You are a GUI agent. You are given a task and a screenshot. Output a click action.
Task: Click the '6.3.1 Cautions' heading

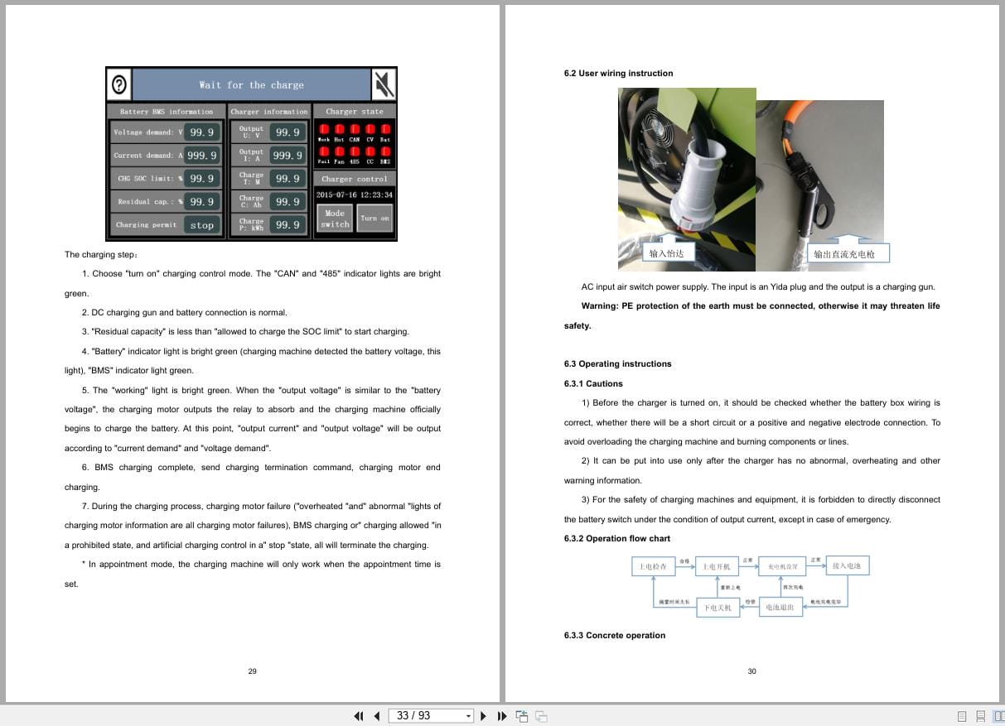pos(593,384)
